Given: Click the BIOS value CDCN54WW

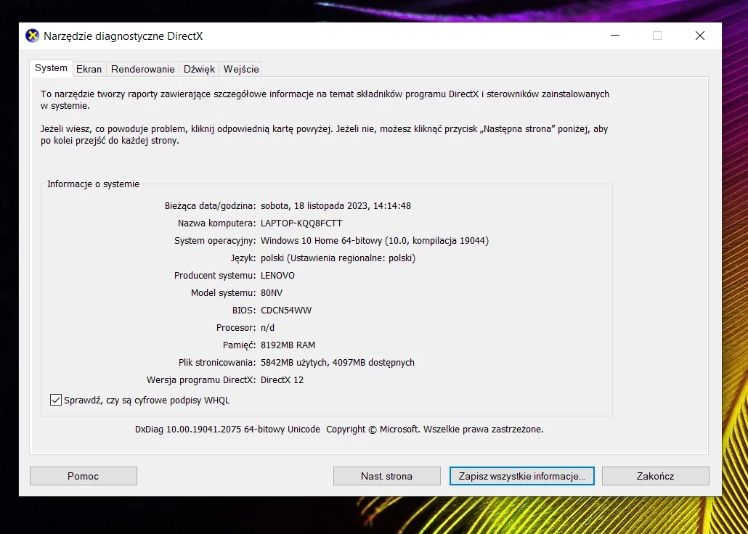Looking at the screenshot, I should tap(286, 311).
